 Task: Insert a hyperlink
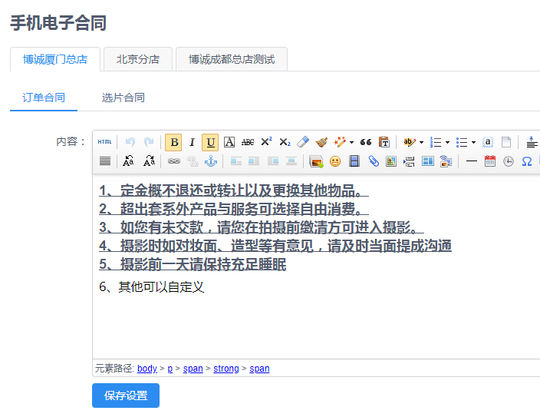(x=174, y=161)
